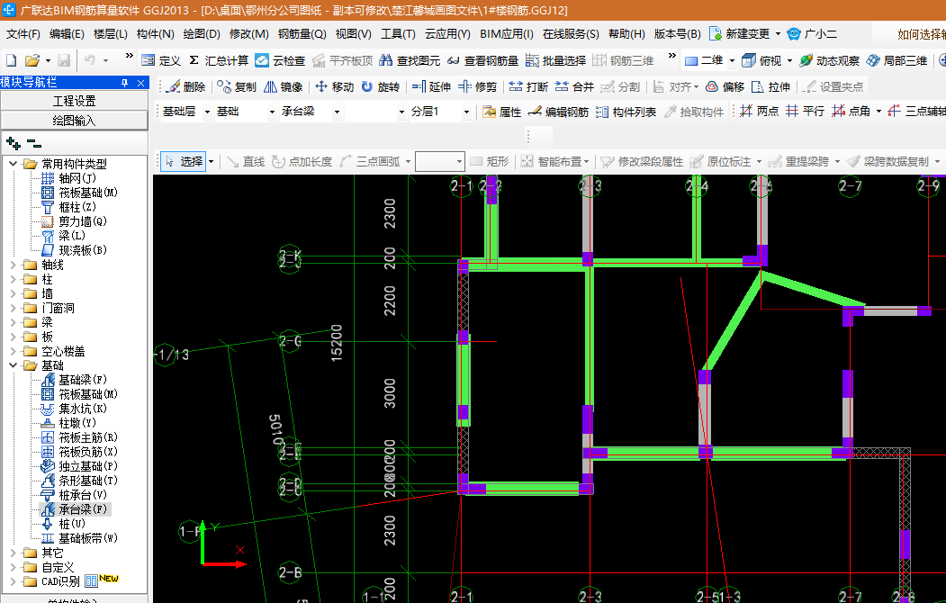Viewport: 946px width, 603px height.
Task: Collapse the 基础 tree folder
Action: click(14, 365)
